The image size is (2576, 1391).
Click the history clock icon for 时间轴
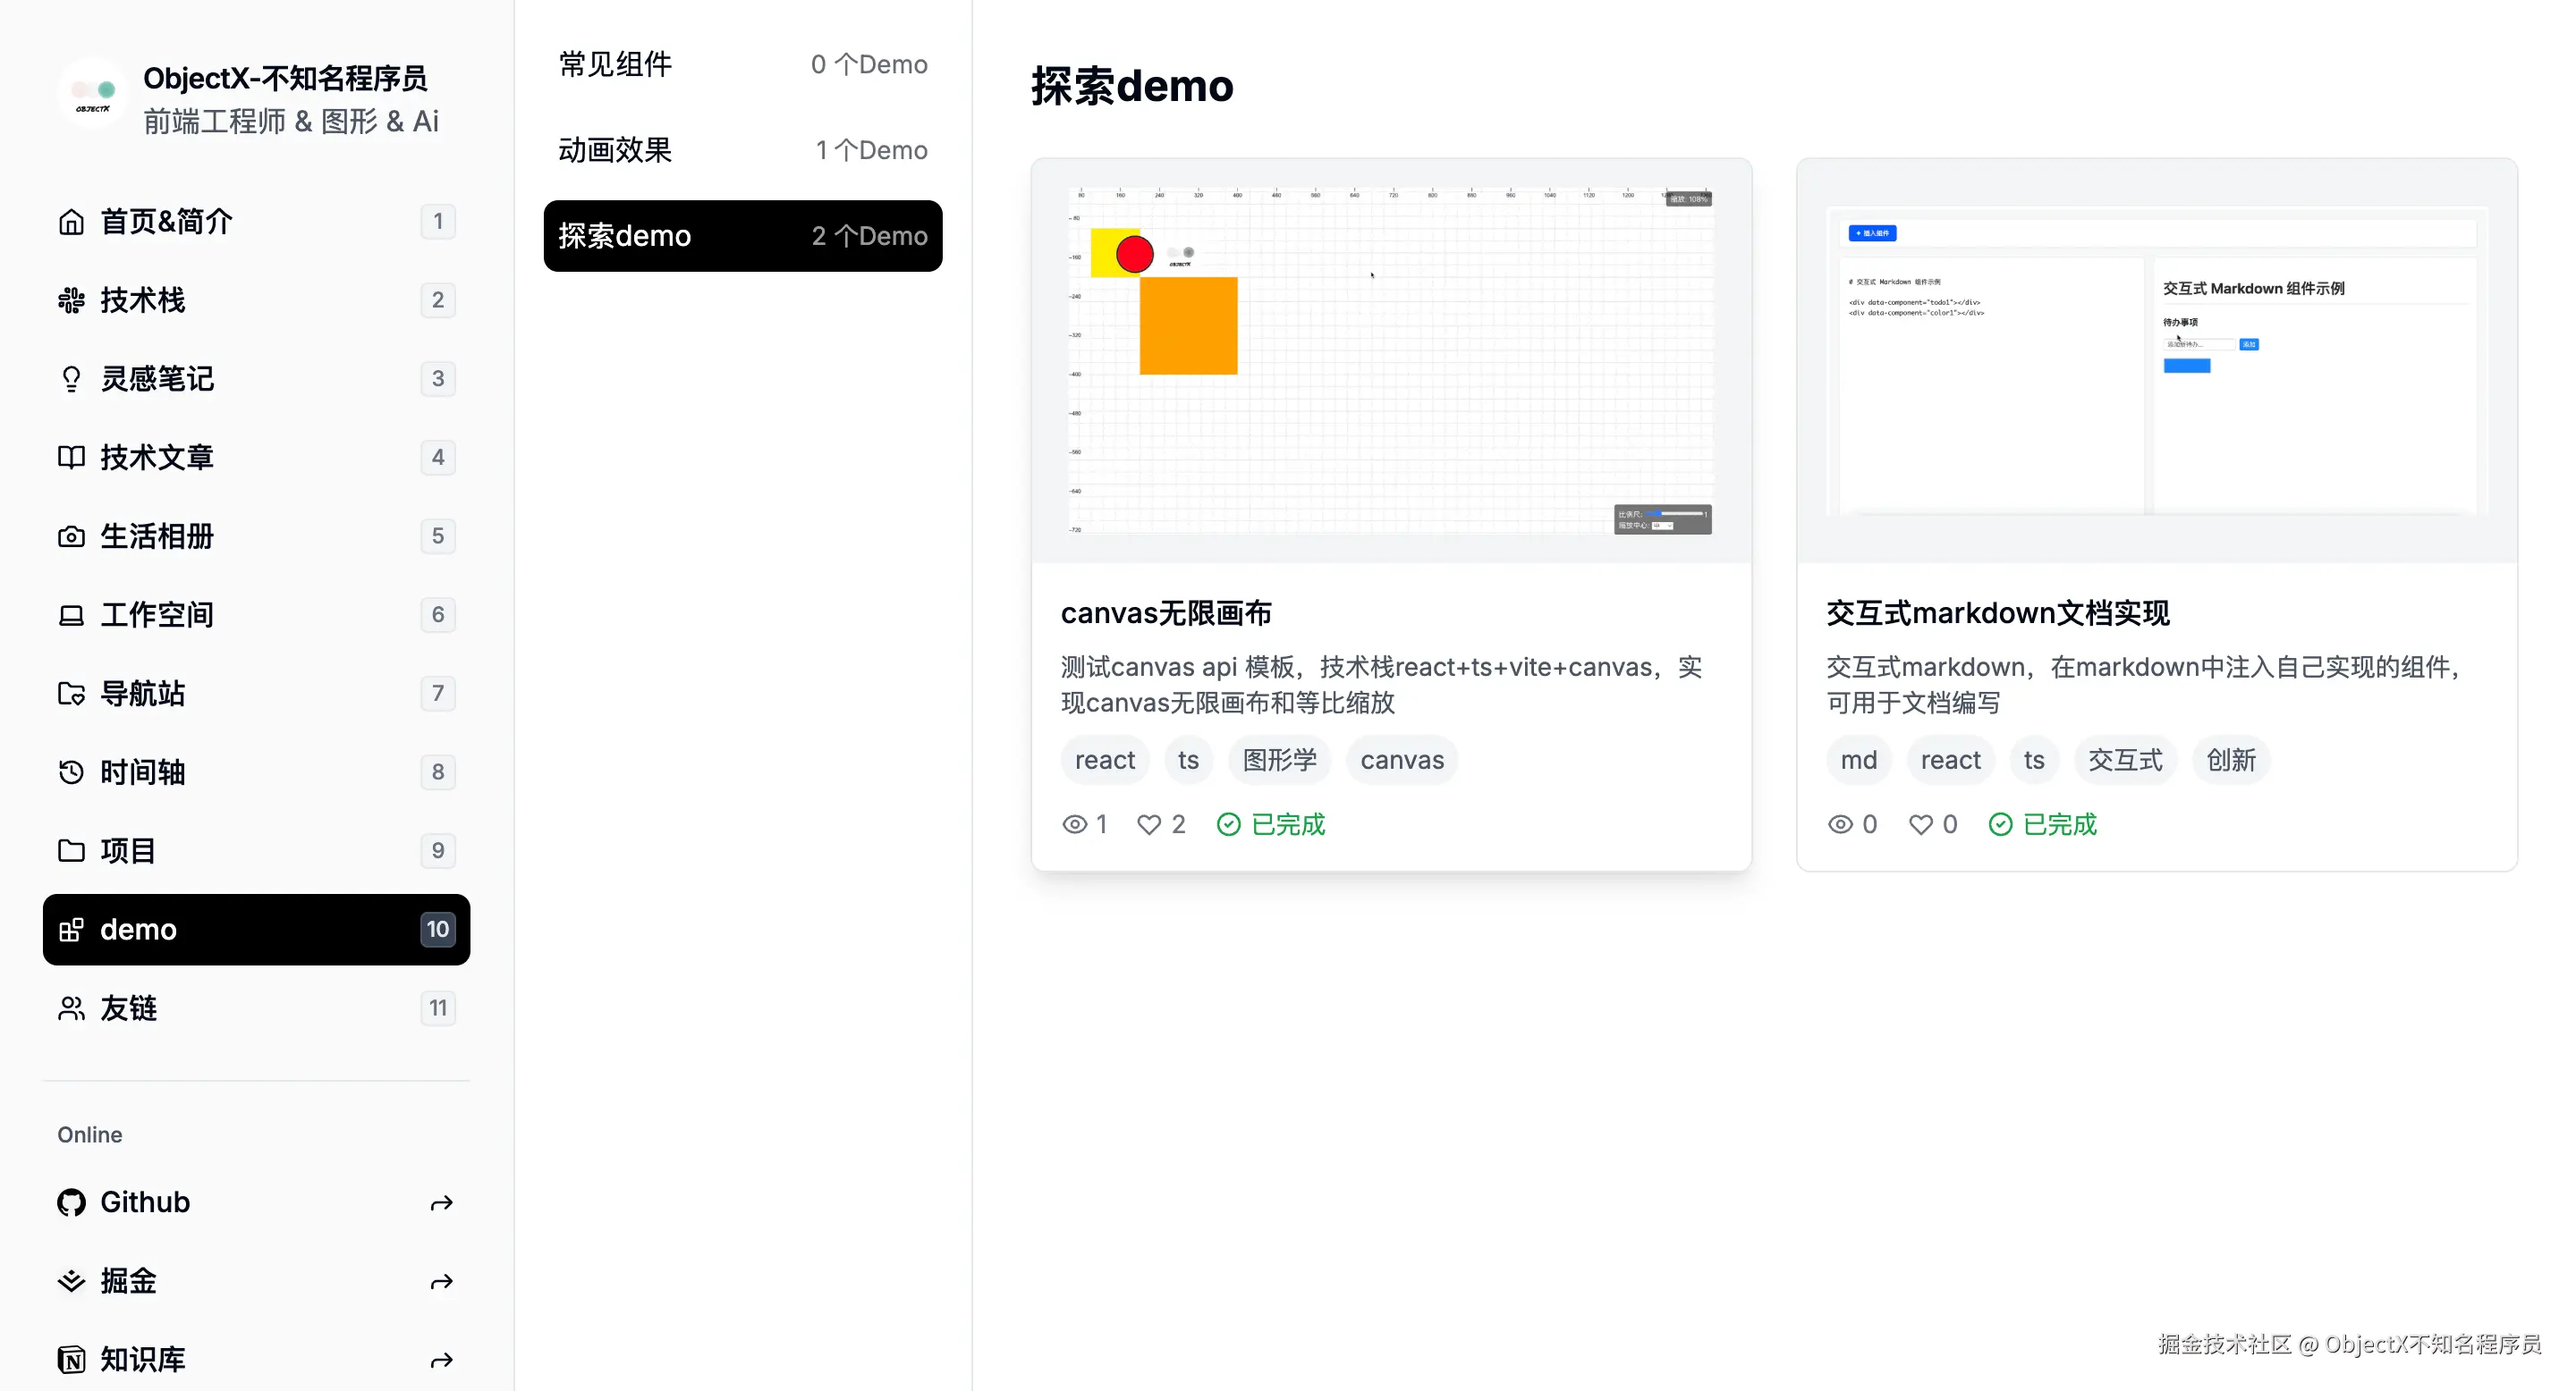click(x=71, y=772)
